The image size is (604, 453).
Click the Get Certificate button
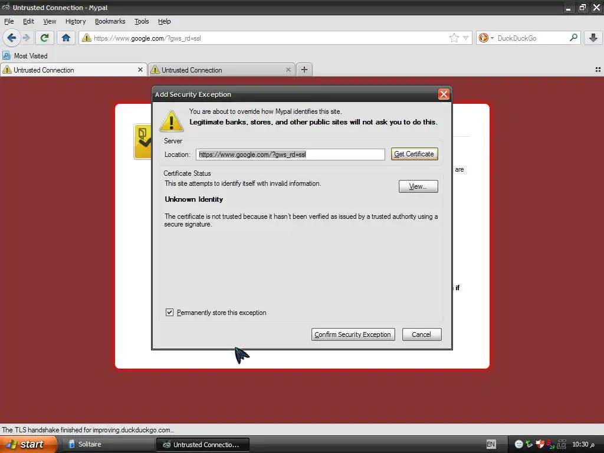pos(414,154)
